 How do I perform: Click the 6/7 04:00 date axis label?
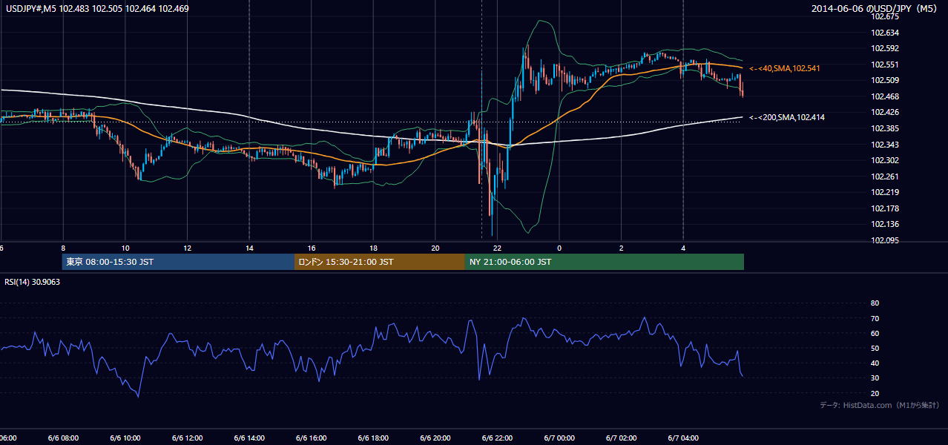(682, 438)
